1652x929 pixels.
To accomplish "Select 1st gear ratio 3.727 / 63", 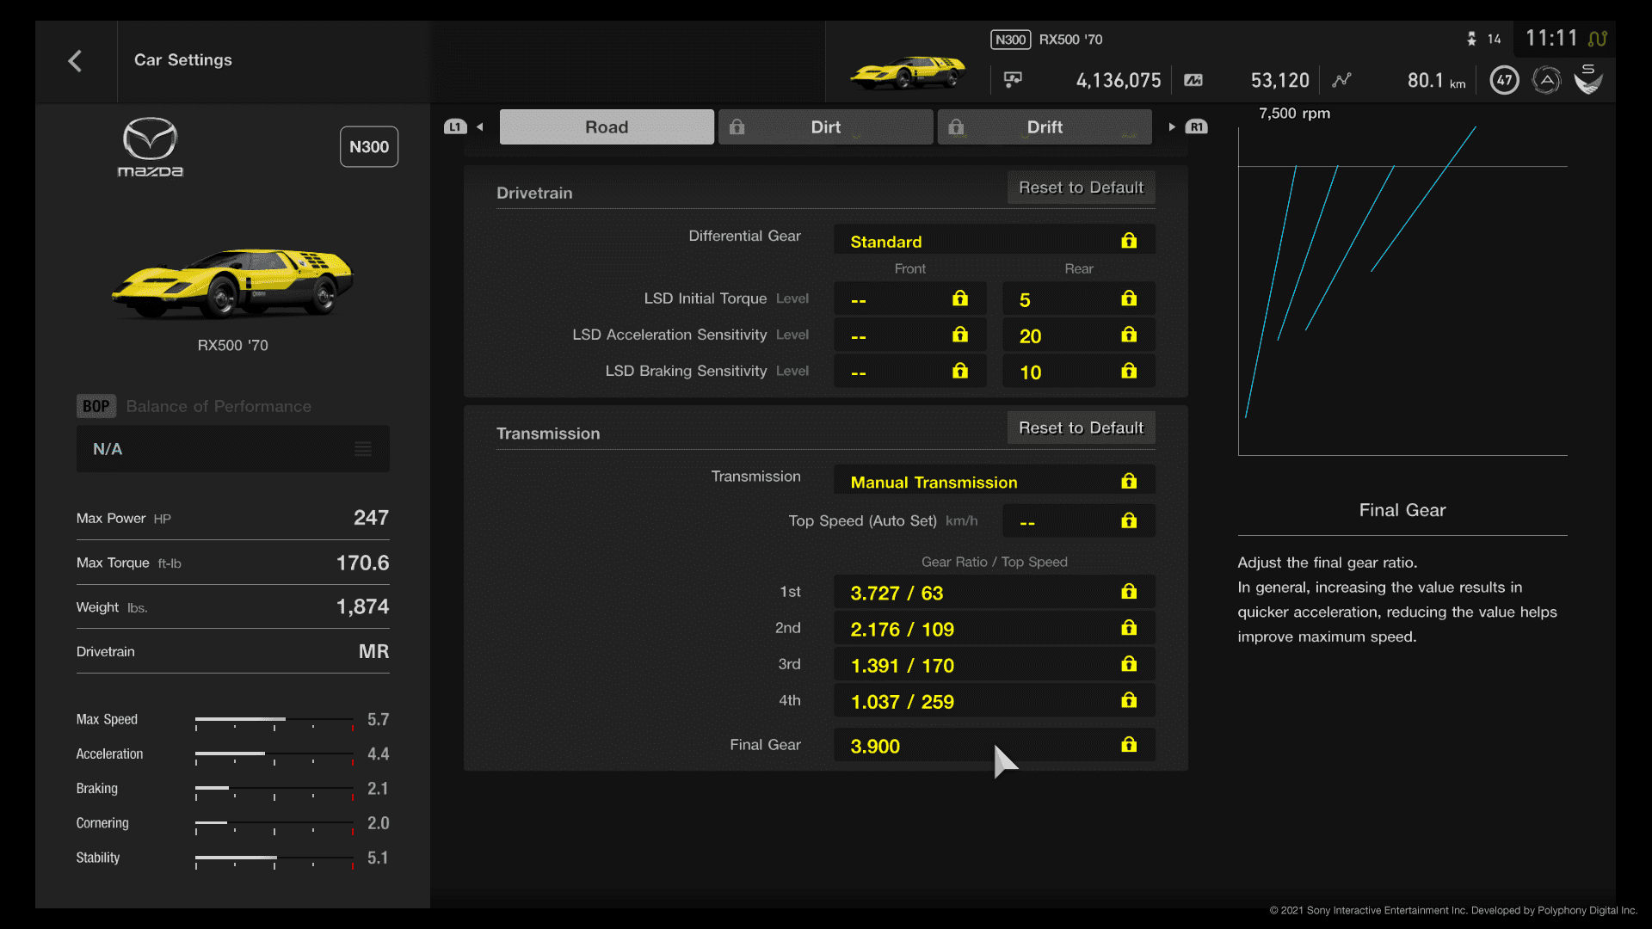I will [995, 593].
